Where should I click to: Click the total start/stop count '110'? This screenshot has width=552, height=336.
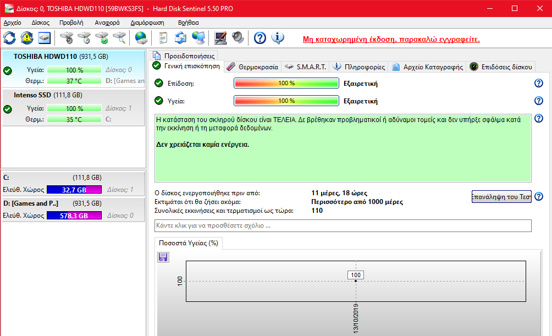[x=317, y=210]
